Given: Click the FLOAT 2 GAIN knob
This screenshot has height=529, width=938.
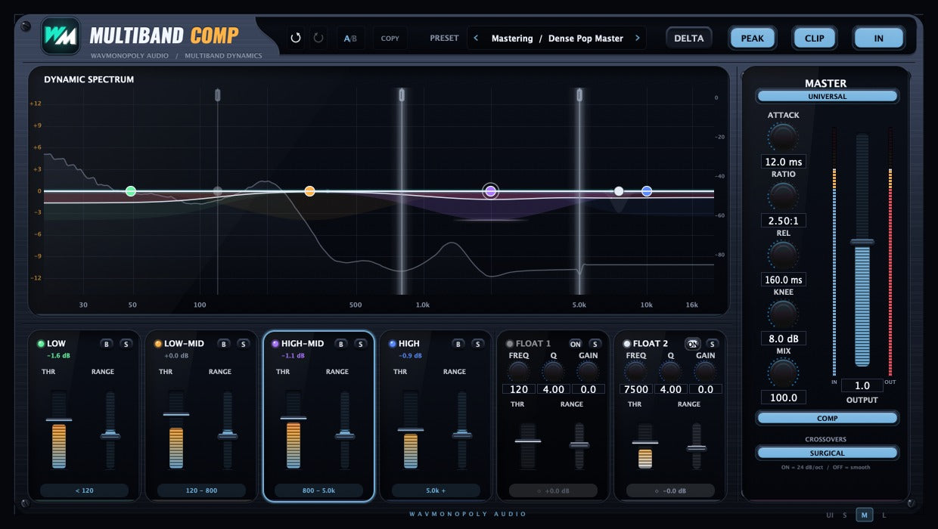Looking at the screenshot, I should pyautogui.click(x=705, y=371).
